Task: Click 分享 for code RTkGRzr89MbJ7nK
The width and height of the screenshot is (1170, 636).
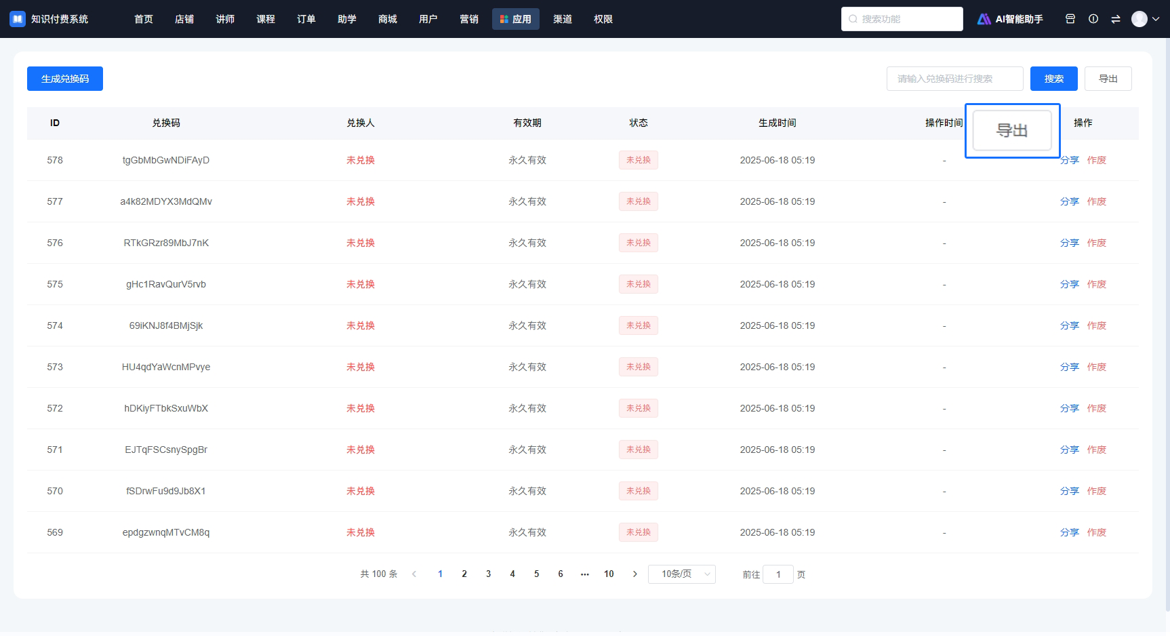Action: 1070,243
